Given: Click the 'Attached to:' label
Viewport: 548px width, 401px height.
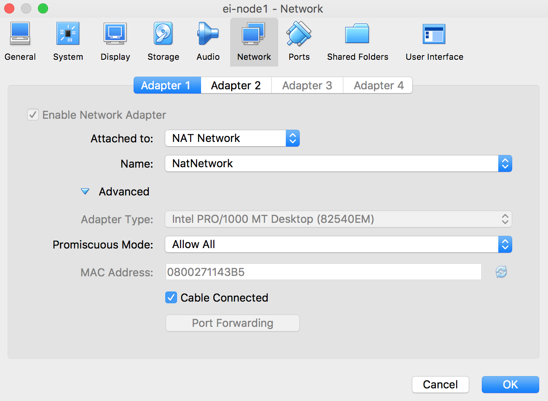Looking at the screenshot, I should point(122,139).
